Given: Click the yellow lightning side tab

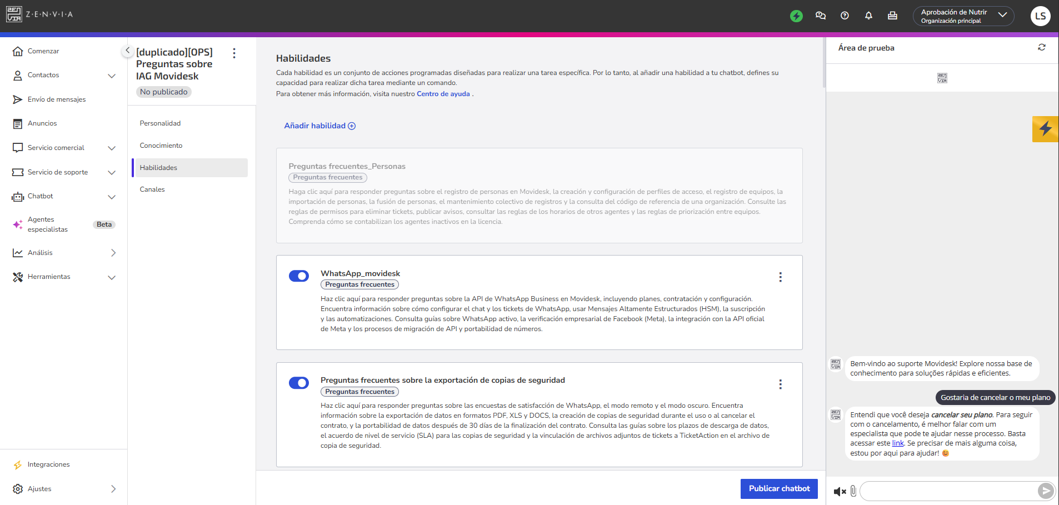Looking at the screenshot, I should [x=1045, y=129].
